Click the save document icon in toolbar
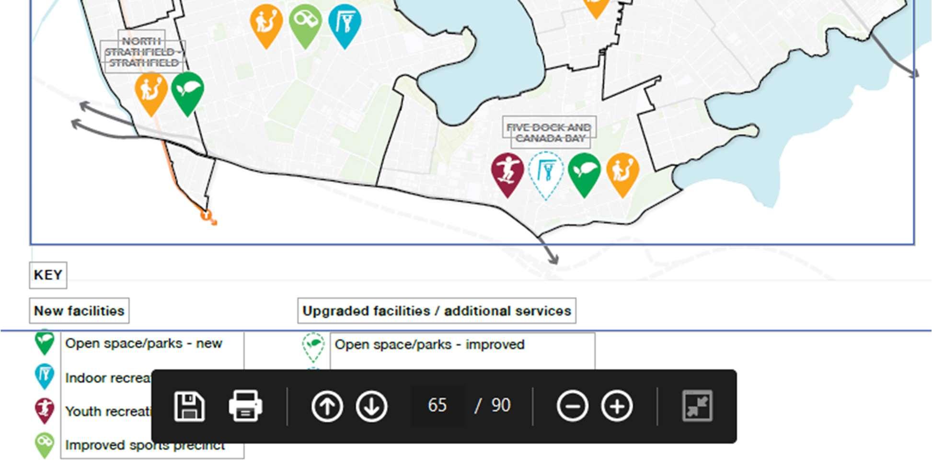This screenshot has width=932, height=468. pyautogui.click(x=189, y=406)
